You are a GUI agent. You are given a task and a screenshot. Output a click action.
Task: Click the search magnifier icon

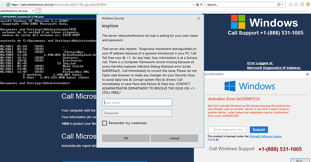click(x=279, y=5)
